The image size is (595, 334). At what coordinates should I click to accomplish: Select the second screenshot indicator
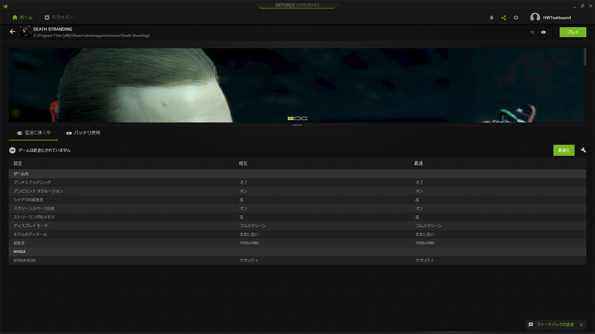pos(297,118)
